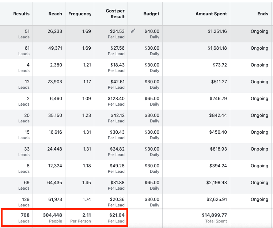Click the $21.04 Per Lead total

[x=116, y=218]
